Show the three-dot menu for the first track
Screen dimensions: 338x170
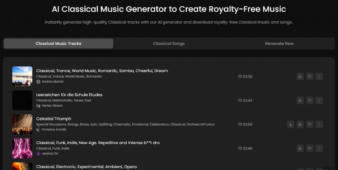[x=319, y=76]
